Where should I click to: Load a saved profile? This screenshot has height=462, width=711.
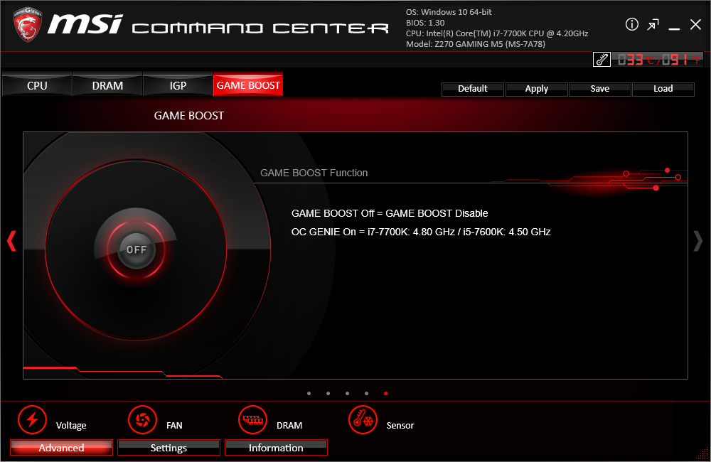[663, 89]
